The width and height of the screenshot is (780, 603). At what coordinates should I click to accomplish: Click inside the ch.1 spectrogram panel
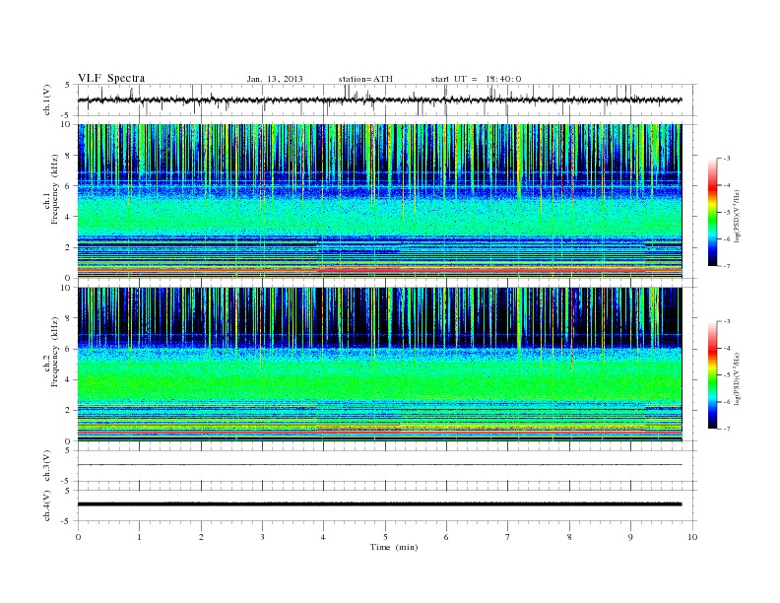point(379,201)
